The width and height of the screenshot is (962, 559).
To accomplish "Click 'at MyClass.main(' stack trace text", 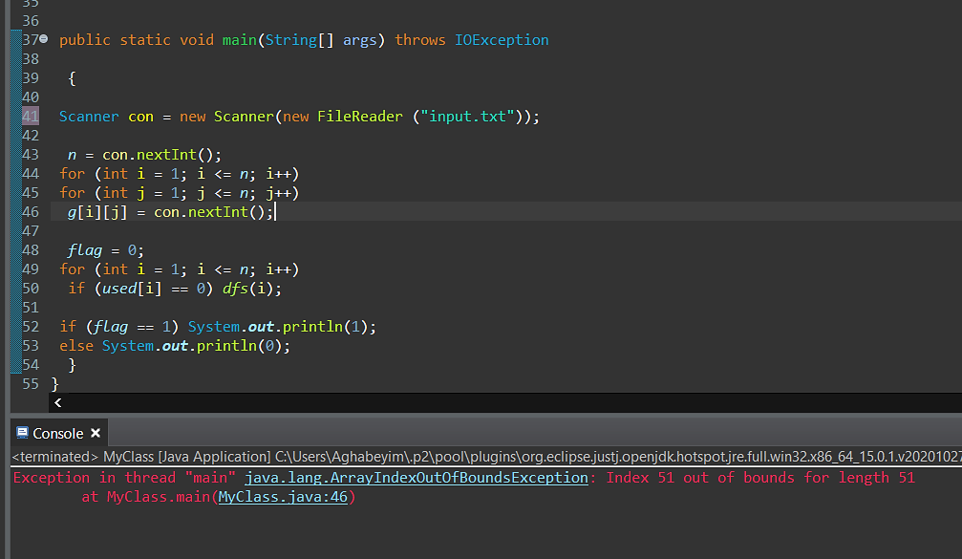I will 150,497.
